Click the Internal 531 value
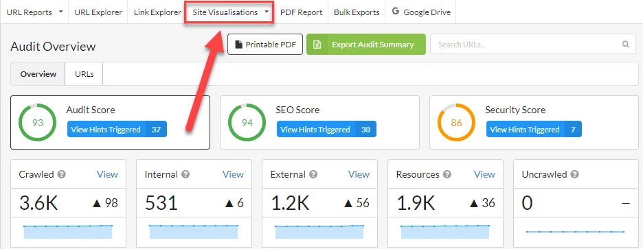643x249 pixels. pos(161,203)
